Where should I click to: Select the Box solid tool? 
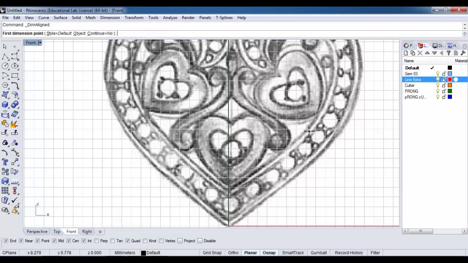(5, 104)
